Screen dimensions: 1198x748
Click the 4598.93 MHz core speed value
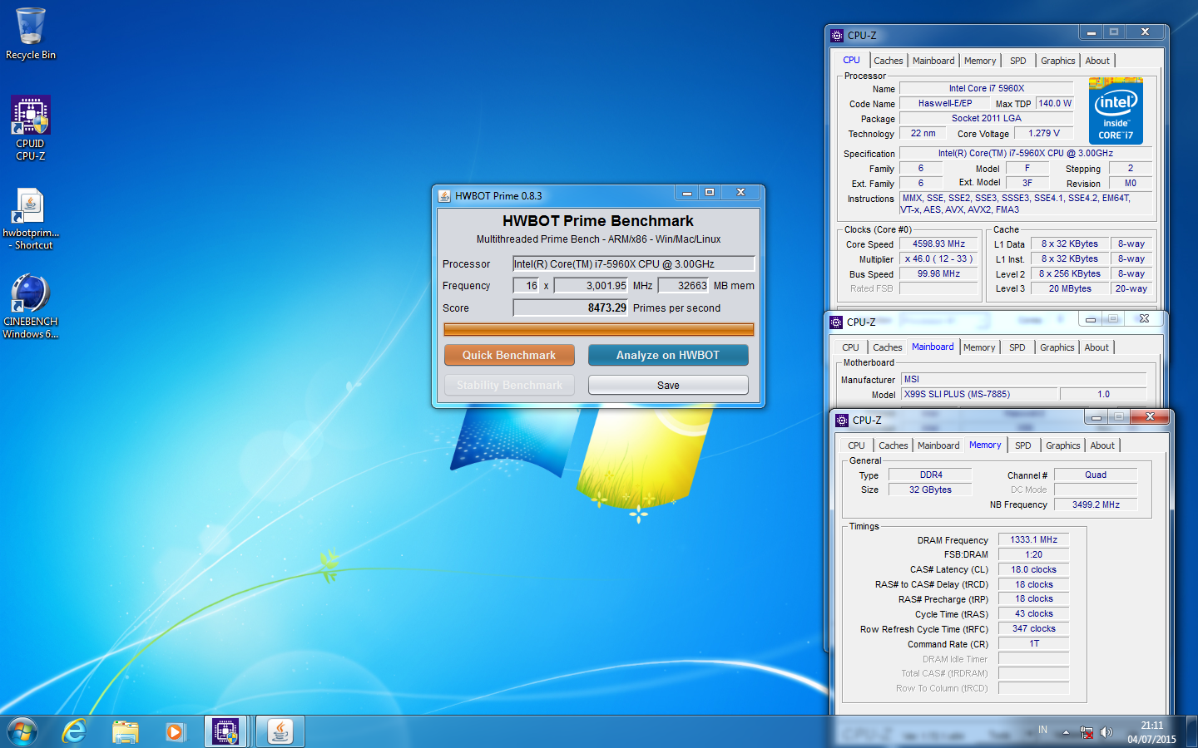pyautogui.click(x=938, y=244)
